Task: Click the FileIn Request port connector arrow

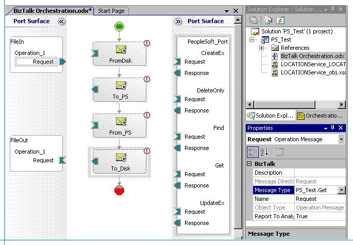Action: coord(62,61)
